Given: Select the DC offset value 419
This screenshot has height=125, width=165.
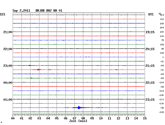Looking at the screenshot, I should click(x=162, y=15).
